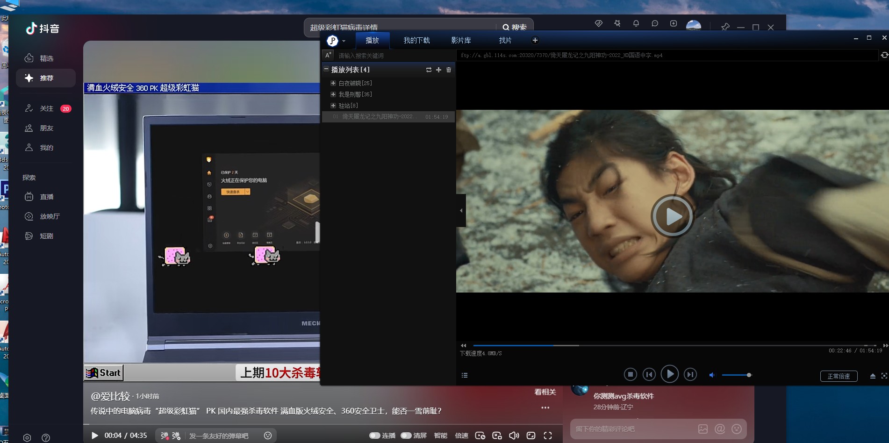Open danmaku emoji picker
The height and width of the screenshot is (443, 889).
(268, 436)
